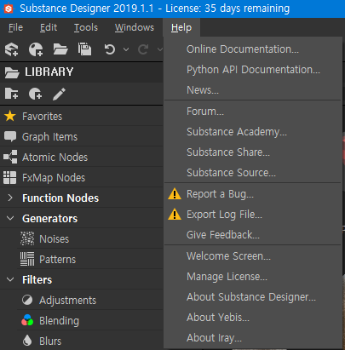The width and height of the screenshot is (345, 350).
Task: Click the Library edit pencil icon
Action: 59,94
